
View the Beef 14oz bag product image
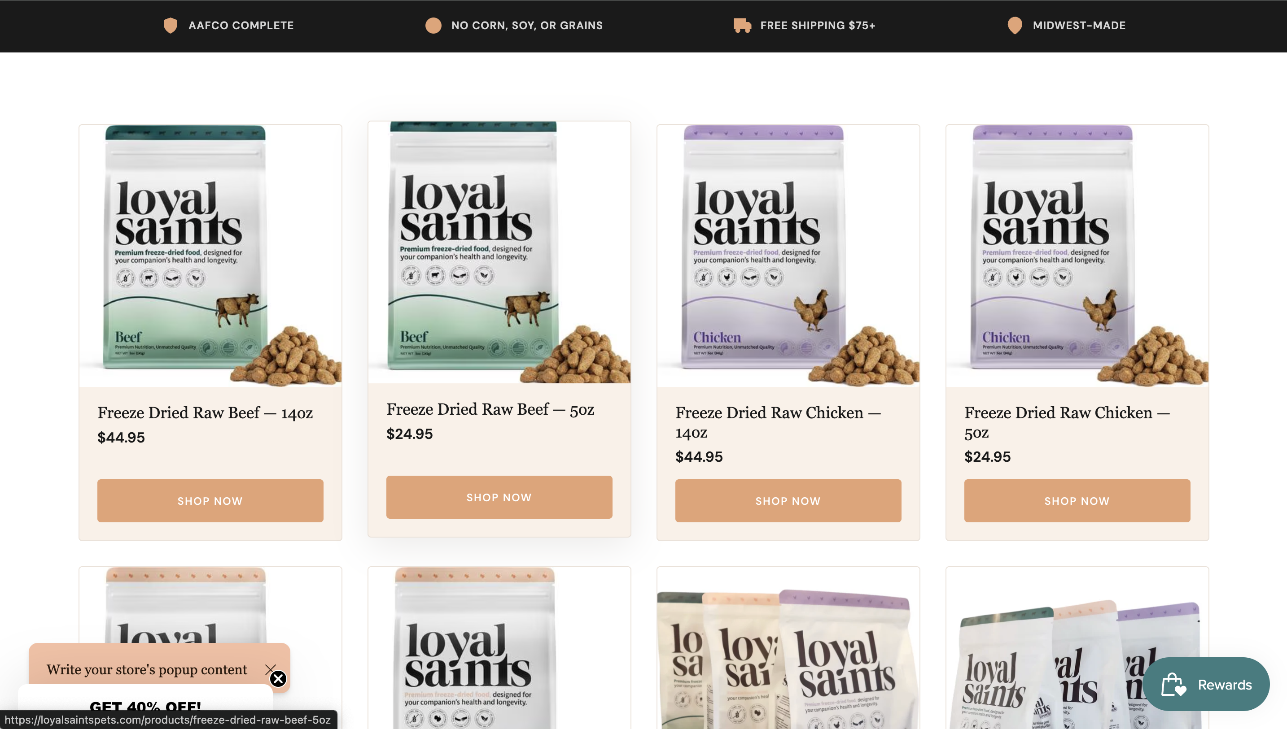coord(210,256)
